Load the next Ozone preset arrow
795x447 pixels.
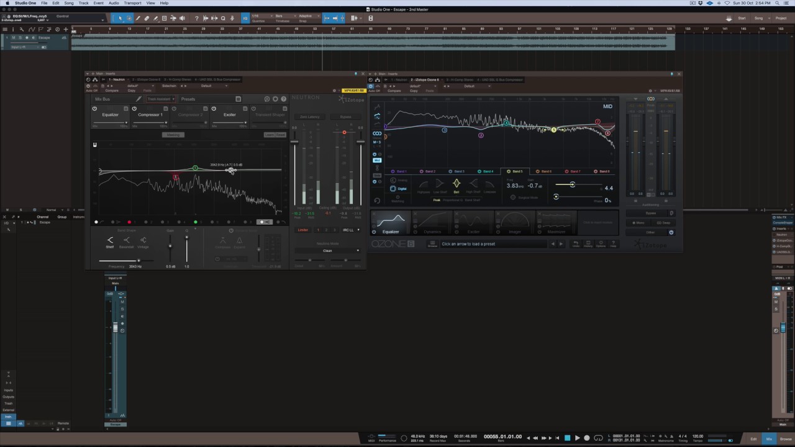(x=561, y=244)
